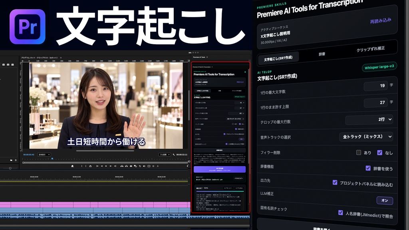This screenshot has width=409, height=230.
Task: Click the blue timecode 00:00:05:45
Action: [x=29, y=155]
